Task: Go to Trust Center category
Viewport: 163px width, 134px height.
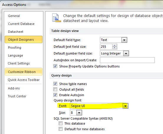Action: coord(17,96)
